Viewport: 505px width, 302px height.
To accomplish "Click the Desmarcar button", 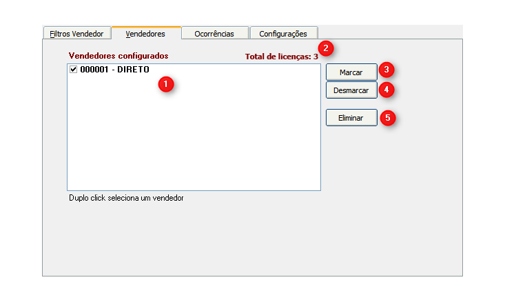I will (351, 90).
